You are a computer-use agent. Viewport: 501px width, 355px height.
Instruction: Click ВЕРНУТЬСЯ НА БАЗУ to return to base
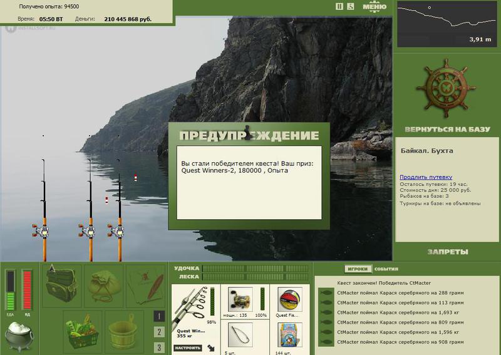point(447,130)
